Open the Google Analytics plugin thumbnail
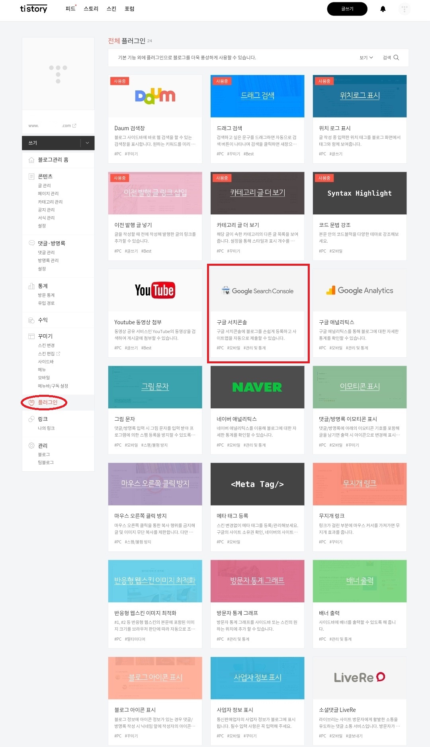Image resolution: width=430 pixels, height=747 pixels. 360,290
